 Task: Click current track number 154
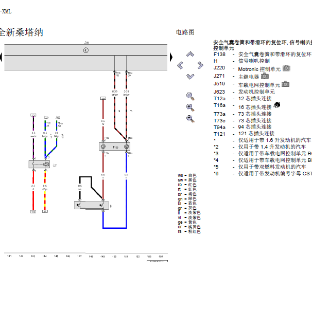point(161,257)
